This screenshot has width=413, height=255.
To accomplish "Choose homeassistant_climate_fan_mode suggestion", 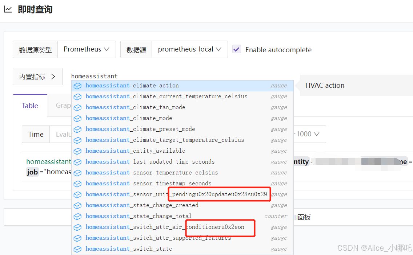I will (183, 107).
